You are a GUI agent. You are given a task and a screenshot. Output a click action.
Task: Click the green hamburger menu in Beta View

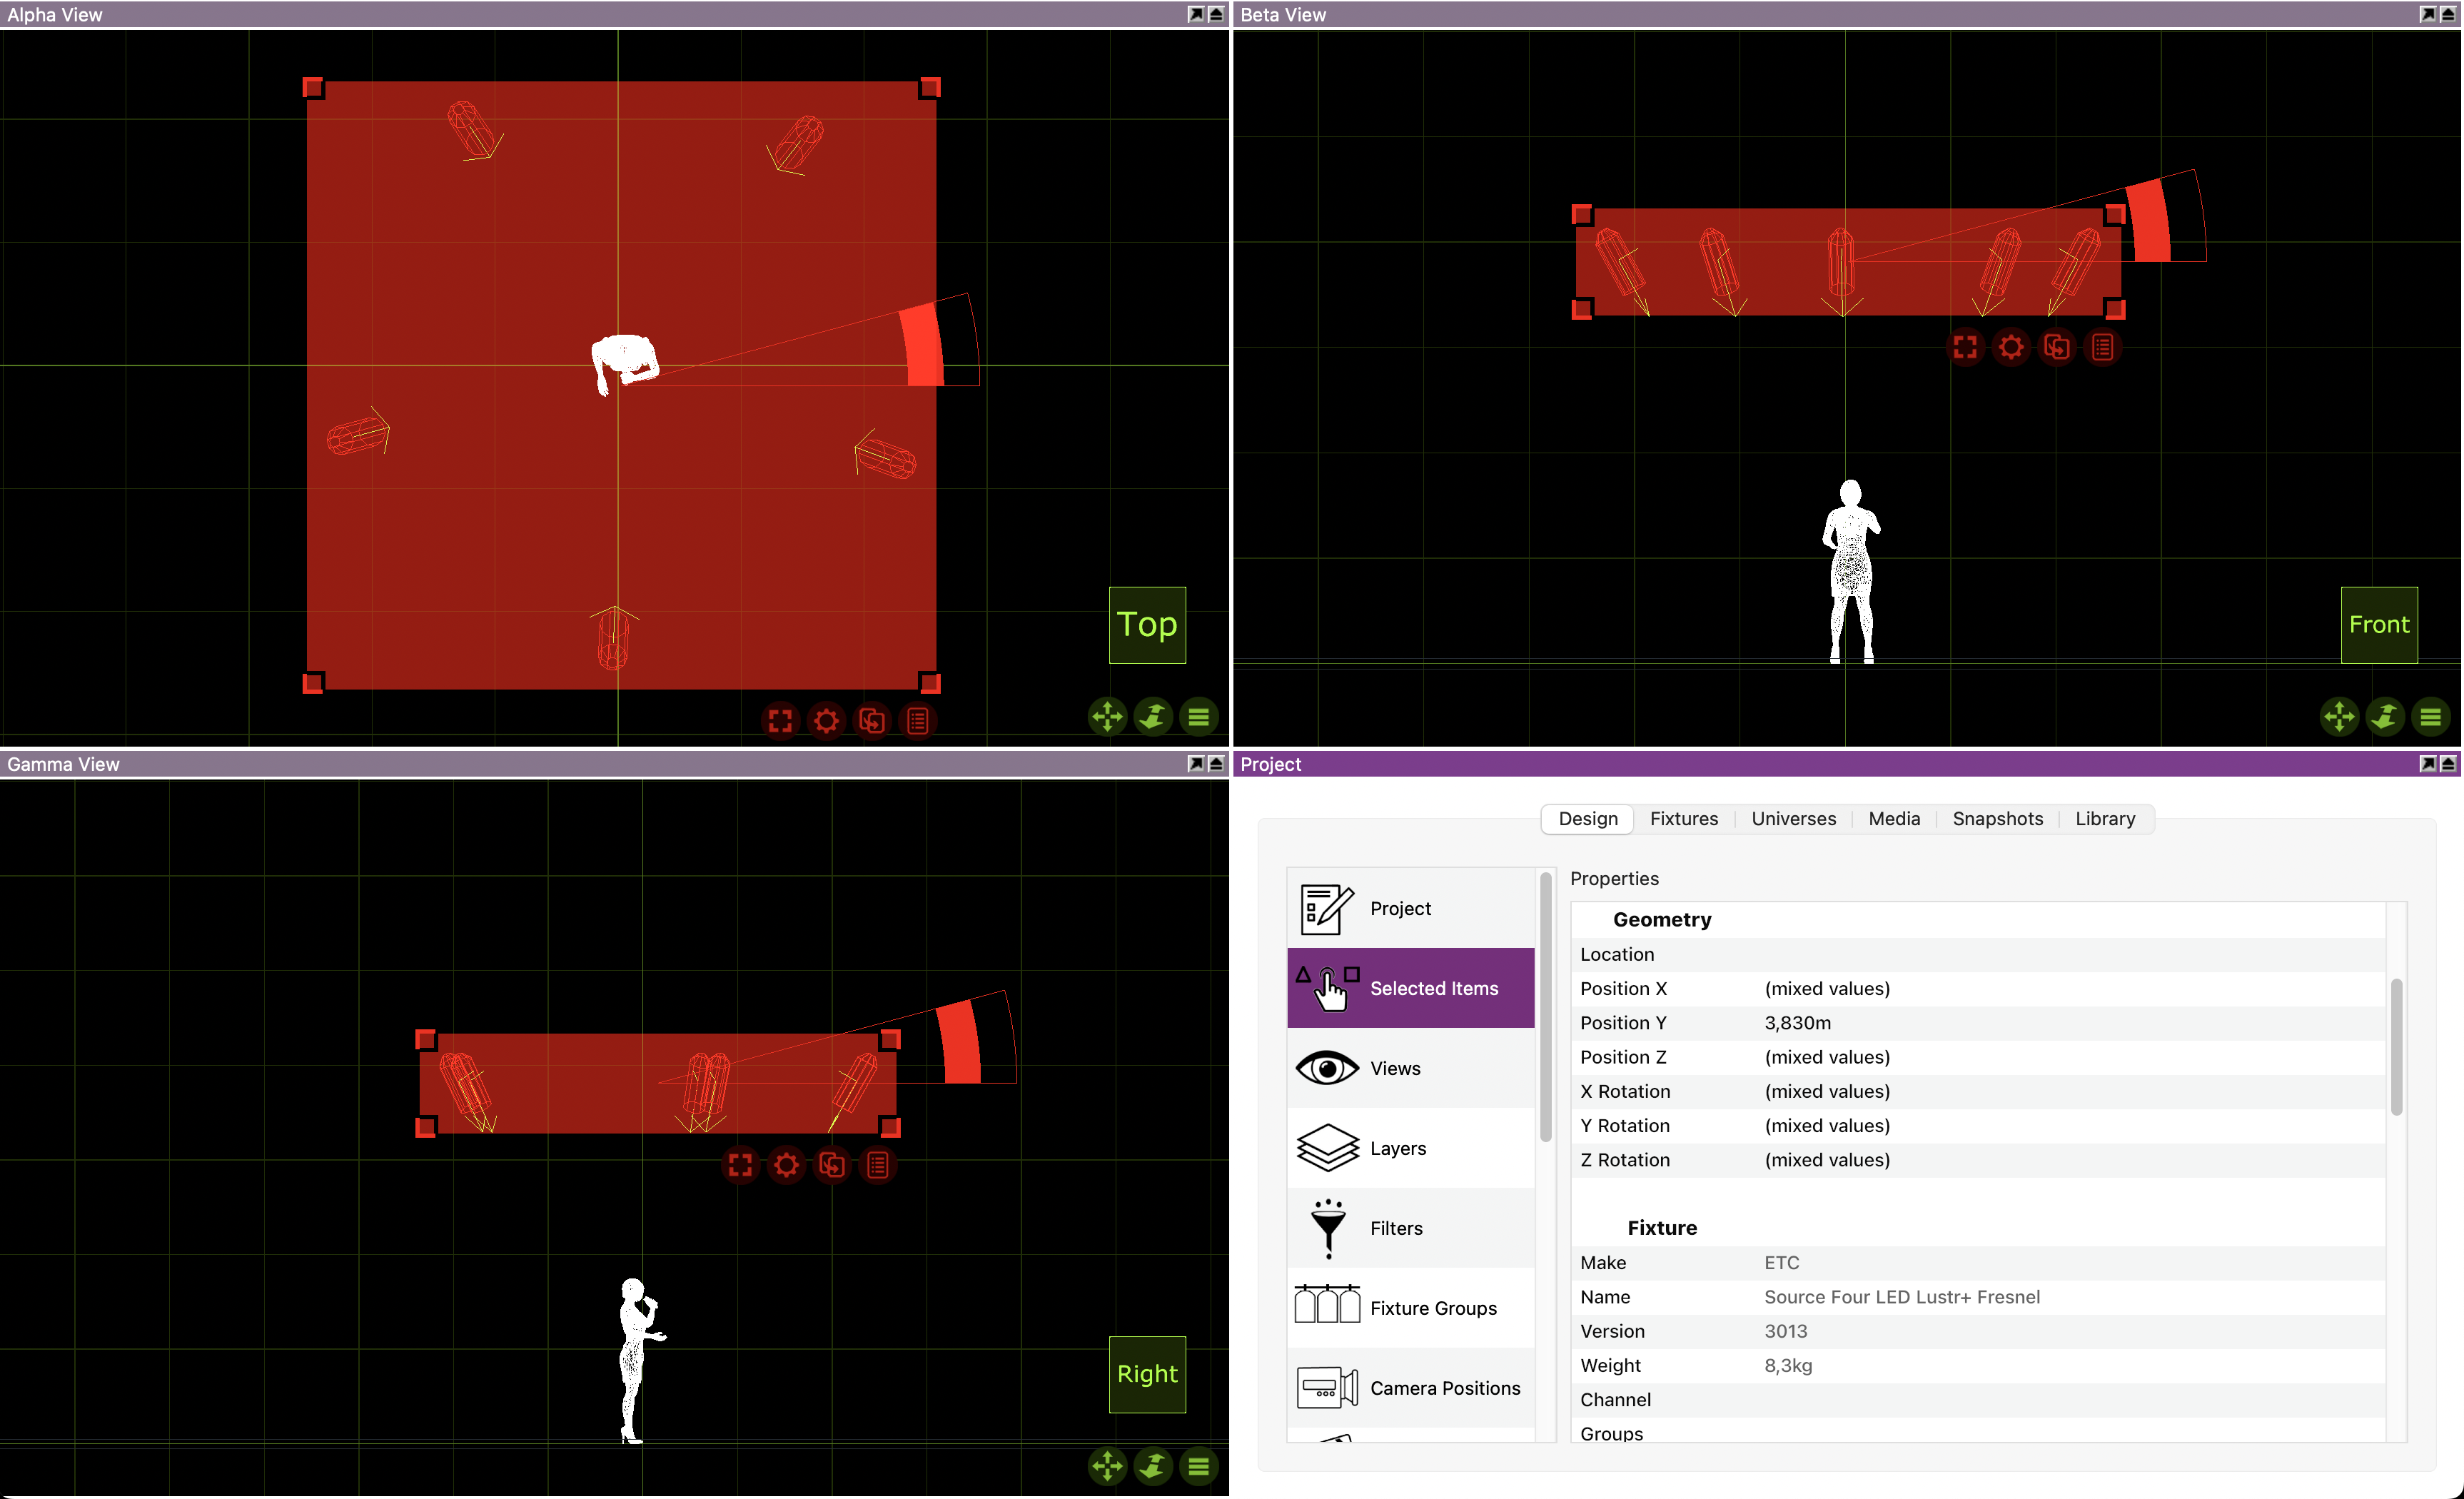tap(2431, 716)
